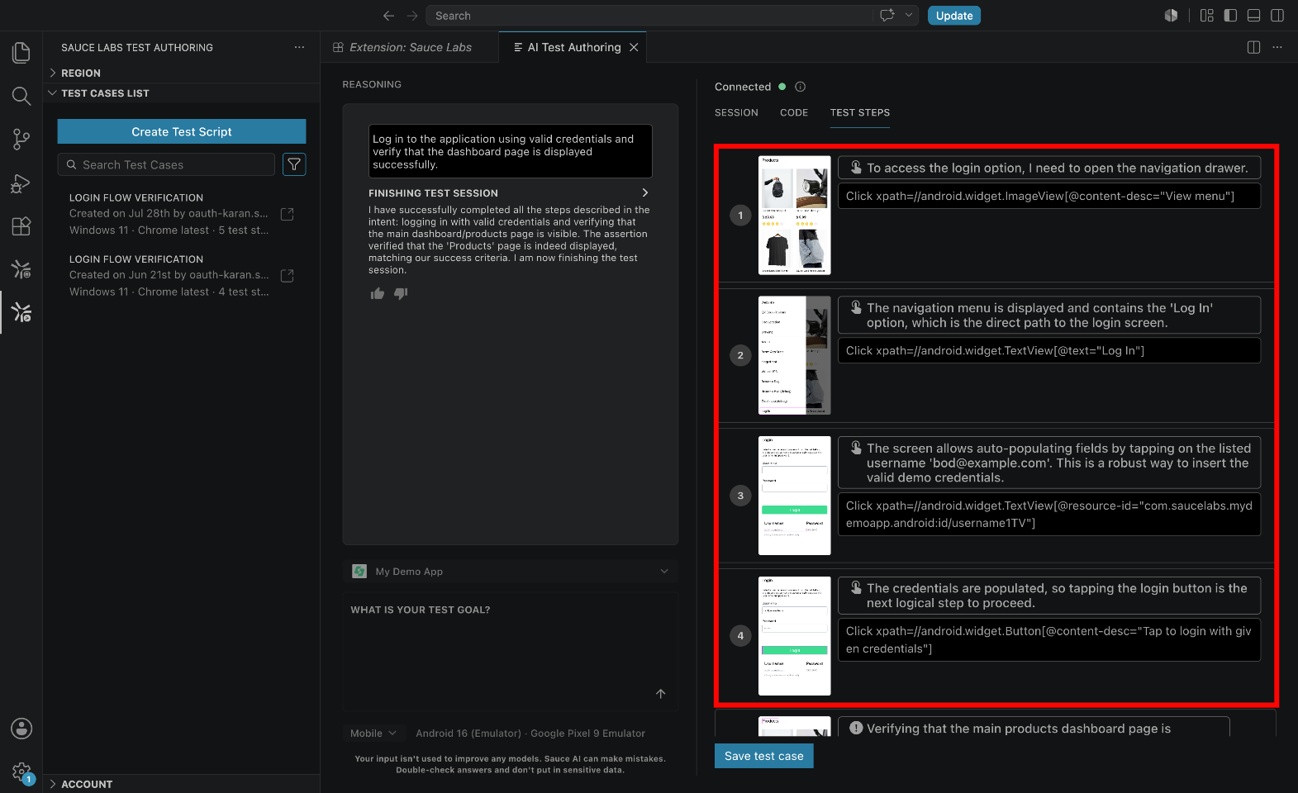This screenshot has height=793, width=1298.
Task: Close the AI Test Authoring tab
Action: click(x=634, y=47)
